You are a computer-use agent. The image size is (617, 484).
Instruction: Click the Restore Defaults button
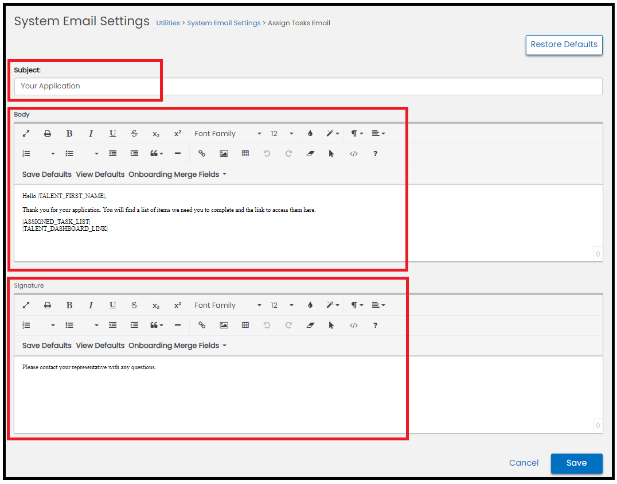coord(564,45)
